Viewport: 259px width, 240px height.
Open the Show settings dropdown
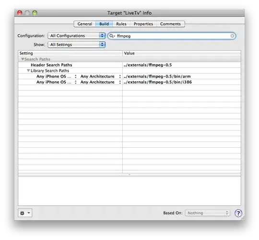tap(76, 44)
